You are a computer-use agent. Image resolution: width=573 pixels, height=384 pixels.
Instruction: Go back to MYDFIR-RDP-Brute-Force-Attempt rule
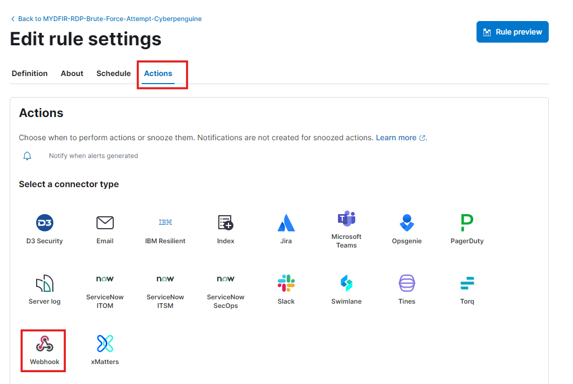[x=106, y=19]
